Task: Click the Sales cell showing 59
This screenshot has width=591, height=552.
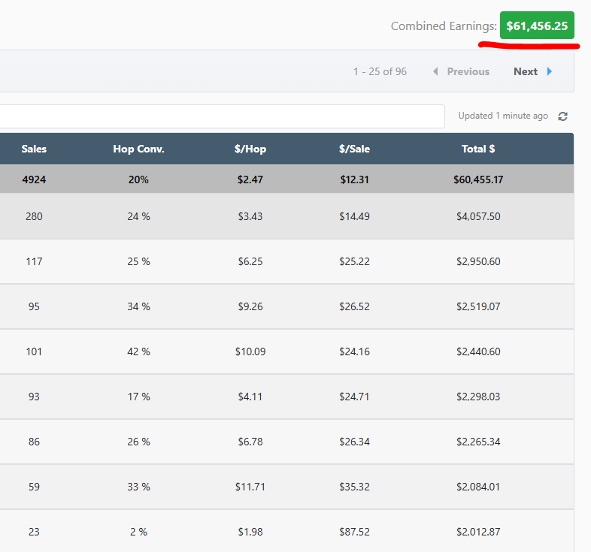Action: (34, 487)
